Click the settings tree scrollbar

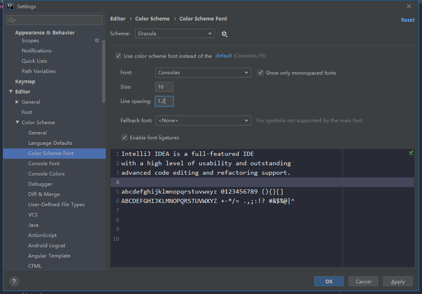pos(104,71)
